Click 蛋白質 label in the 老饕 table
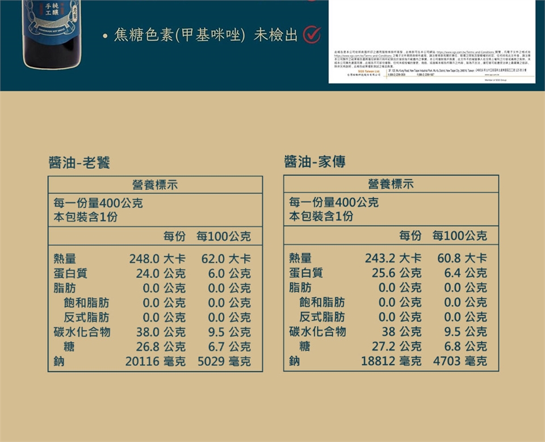545x442 pixels. point(70,274)
